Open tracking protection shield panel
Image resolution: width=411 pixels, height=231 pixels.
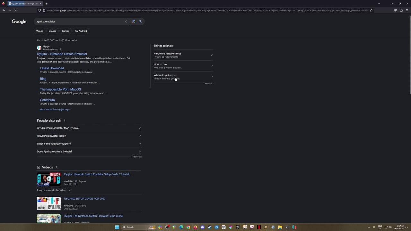coord(39,10)
